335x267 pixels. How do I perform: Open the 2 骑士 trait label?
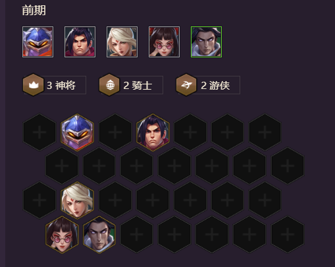(x=138, y=85)
